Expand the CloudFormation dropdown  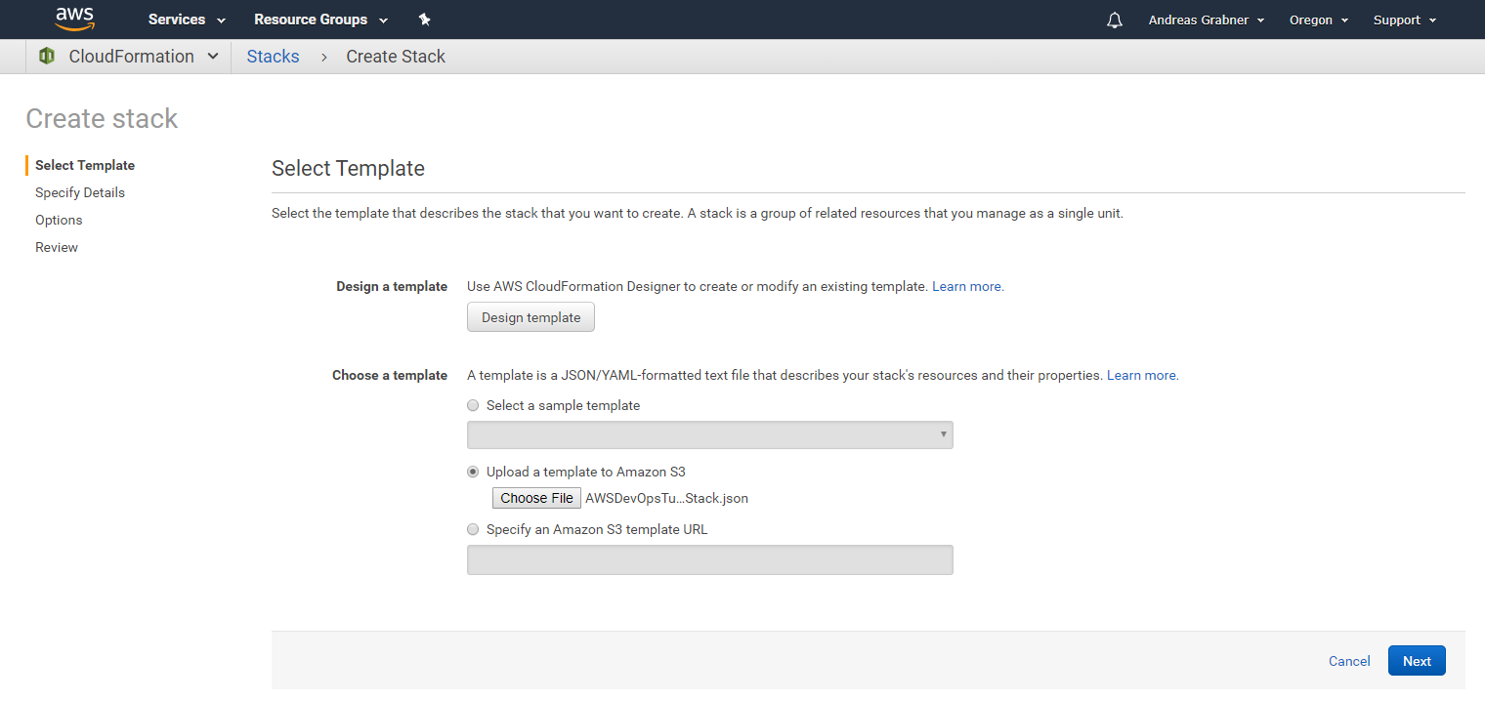click(213, 57)
